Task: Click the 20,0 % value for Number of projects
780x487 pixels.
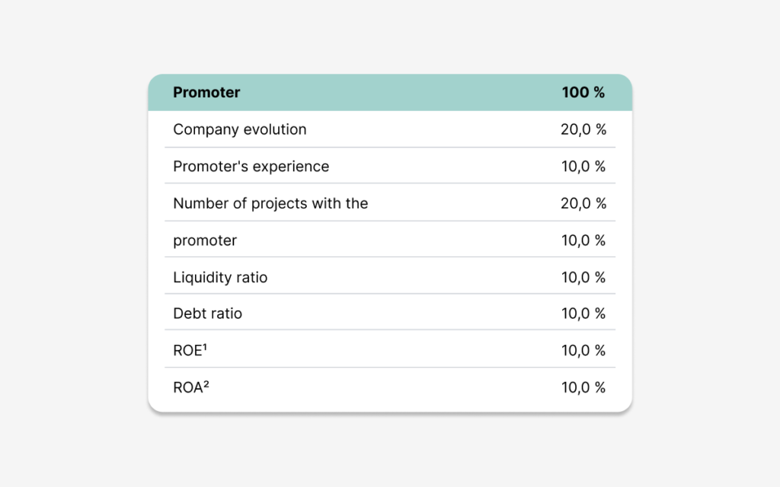Action: tap(583, 203)
